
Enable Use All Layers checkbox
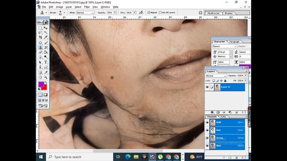pos(160,13)
